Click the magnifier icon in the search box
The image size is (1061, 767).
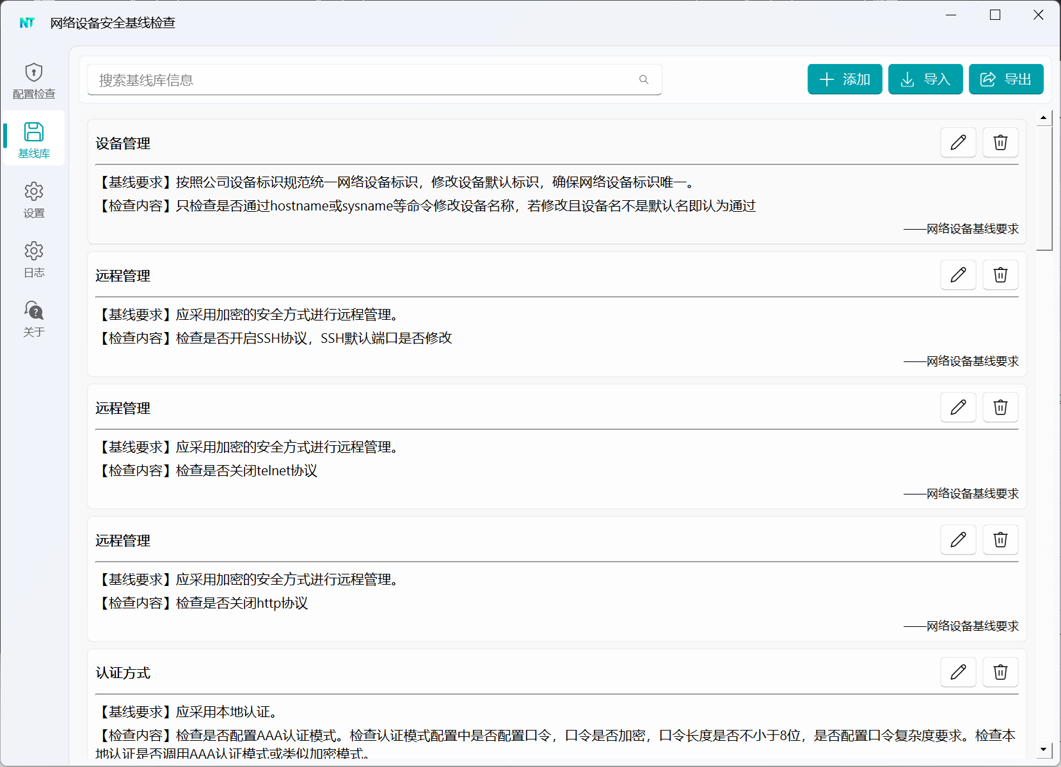(x=644, y=79)
